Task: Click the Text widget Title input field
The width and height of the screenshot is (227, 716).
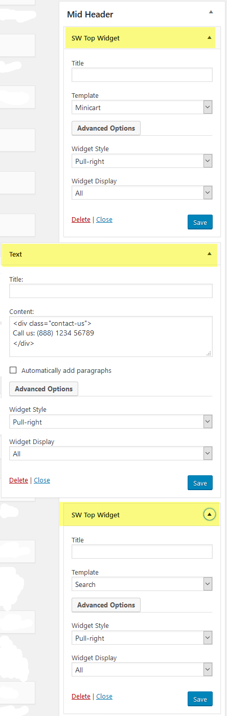Action: pos(111,291)
